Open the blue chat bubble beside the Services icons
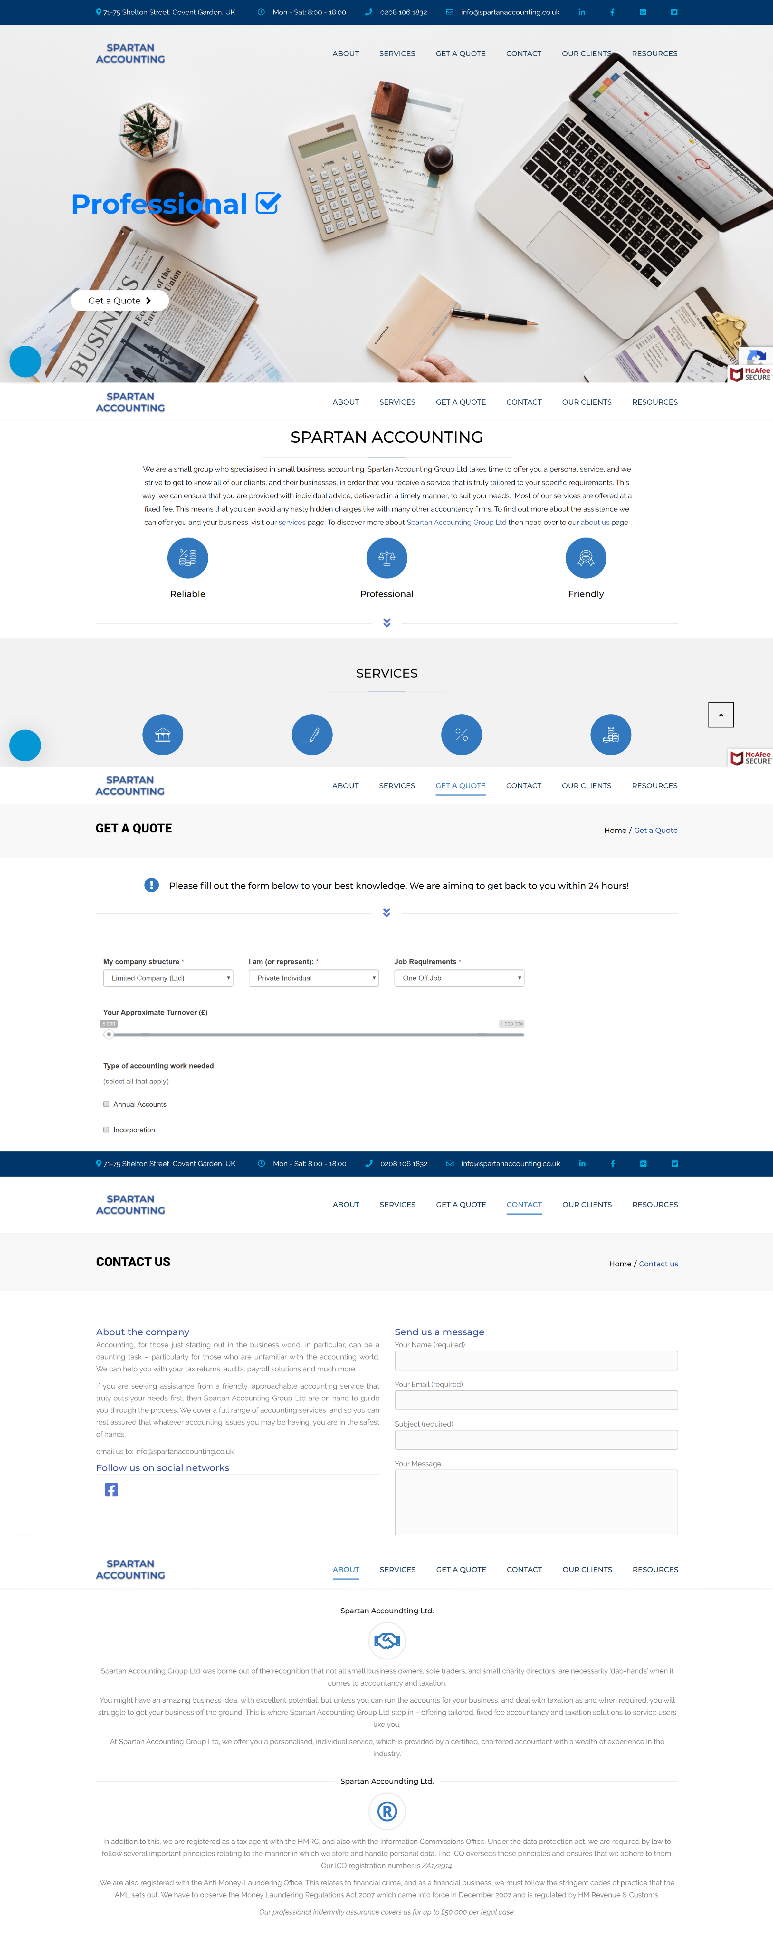The height and width of the screenshot is (1933, 773). pos(25,746)
